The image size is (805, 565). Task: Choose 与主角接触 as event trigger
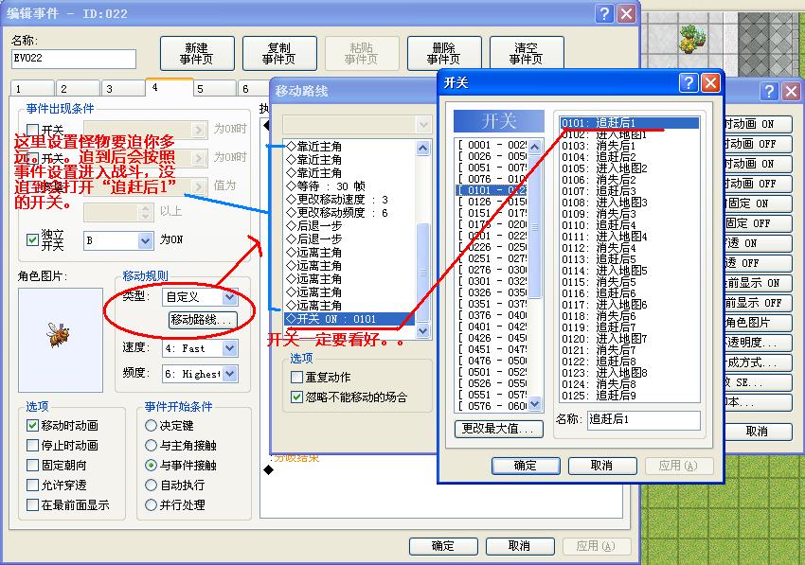[x=151, y=445]
